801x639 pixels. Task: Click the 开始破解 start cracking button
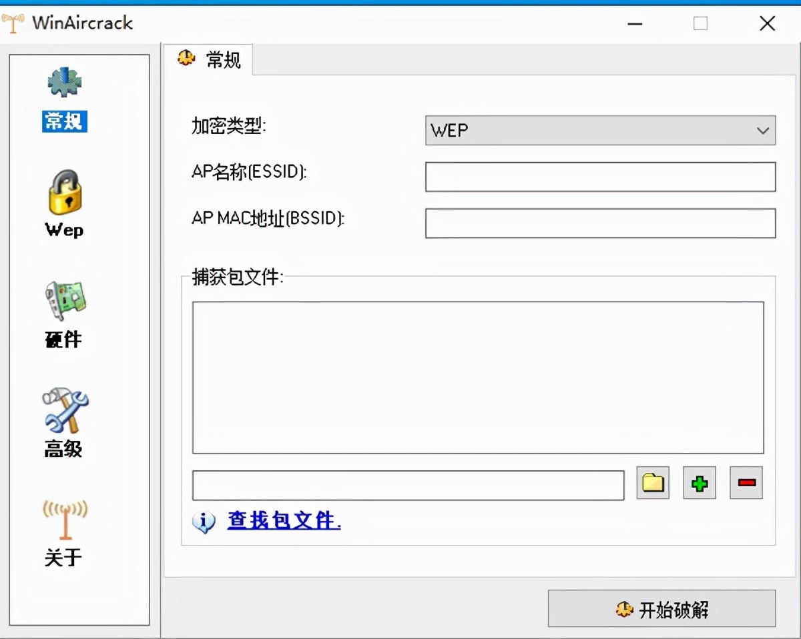[x=661, y=609]
